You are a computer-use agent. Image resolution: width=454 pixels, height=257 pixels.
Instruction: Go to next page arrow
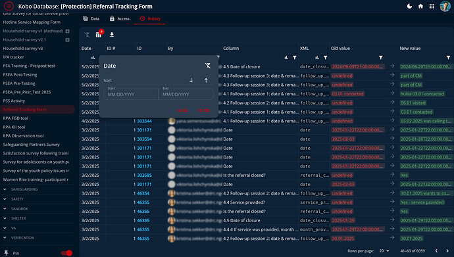coord(447,250)
